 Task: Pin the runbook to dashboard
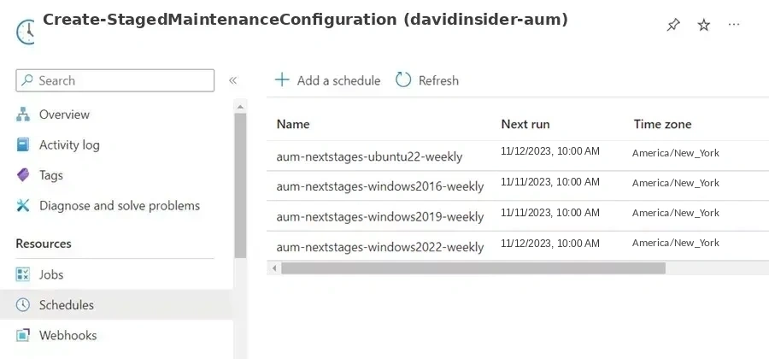(x=673, y=25)
